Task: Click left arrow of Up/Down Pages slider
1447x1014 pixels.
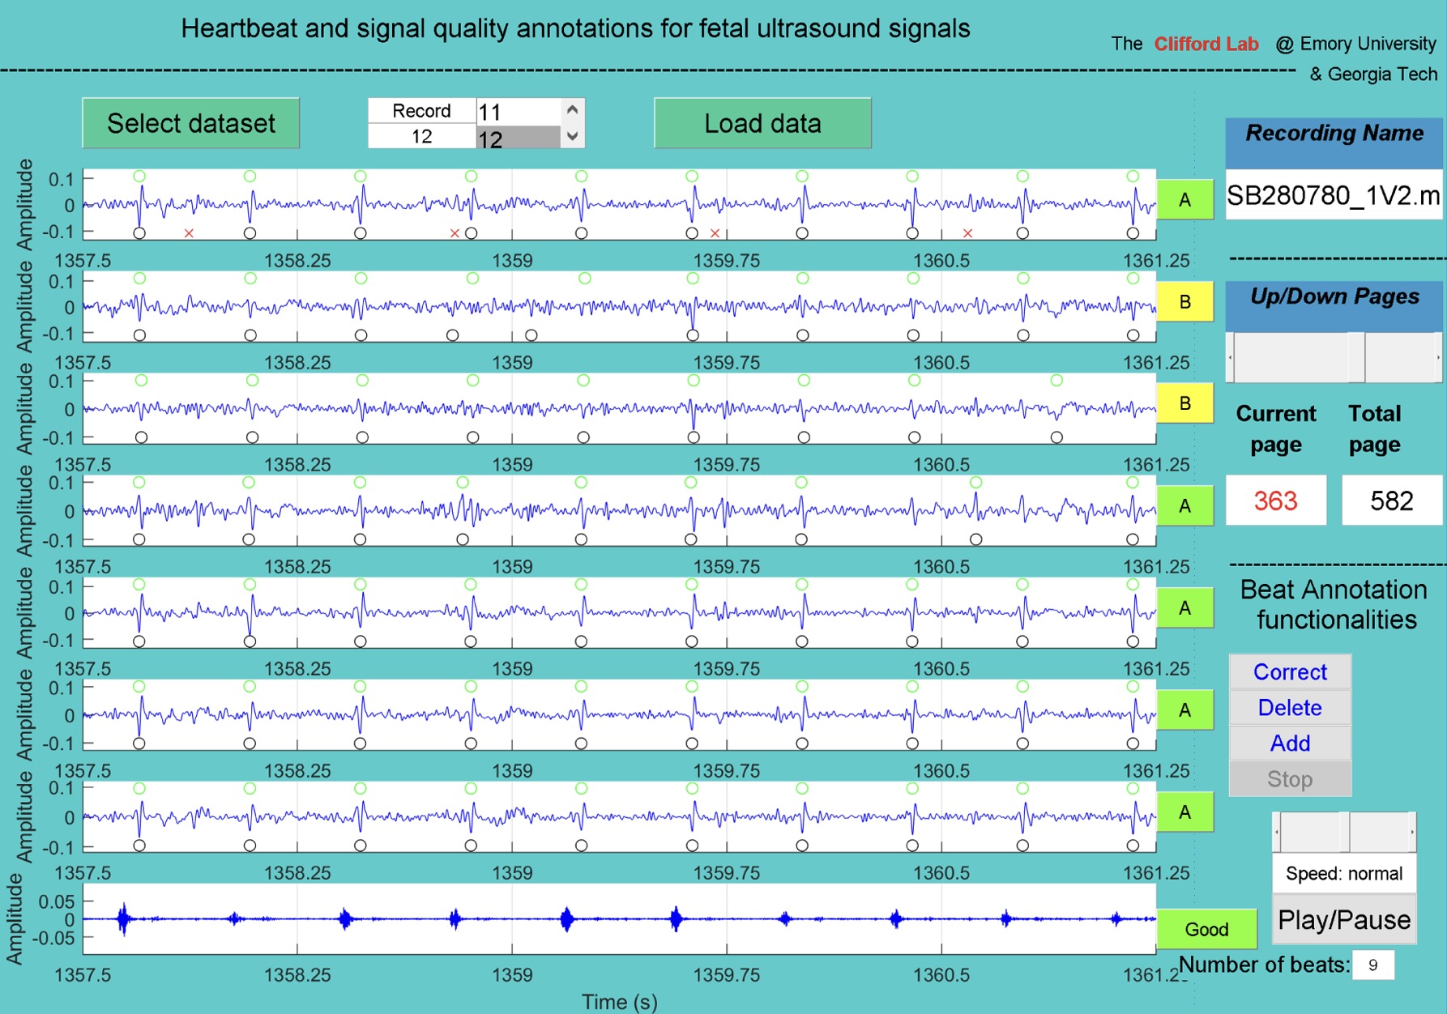Action: 1231,357
